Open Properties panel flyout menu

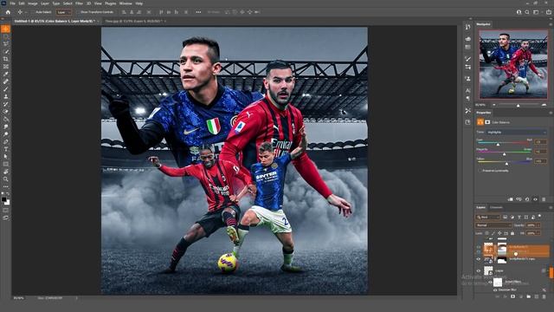click(551, 113)
